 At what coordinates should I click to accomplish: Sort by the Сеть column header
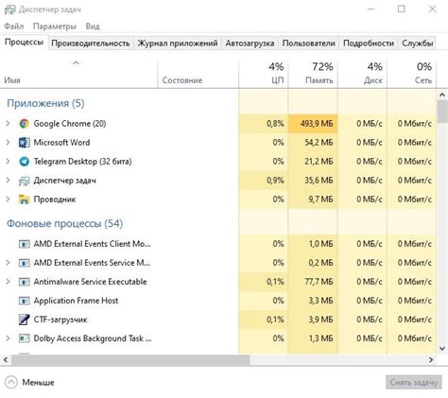[412, 73]
